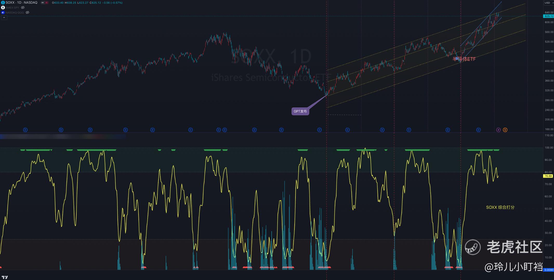Show the hidden AMEX:SPY comparison series
The height and width of the screenshot is (280, 554).
pyautogui.click(x=23, y=8)
